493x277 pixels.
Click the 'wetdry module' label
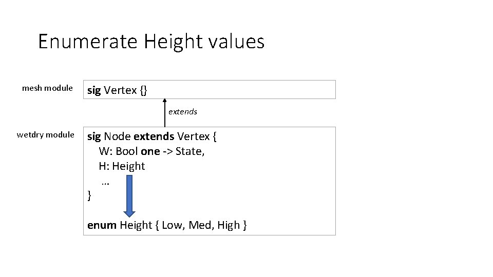coord(45,135)
